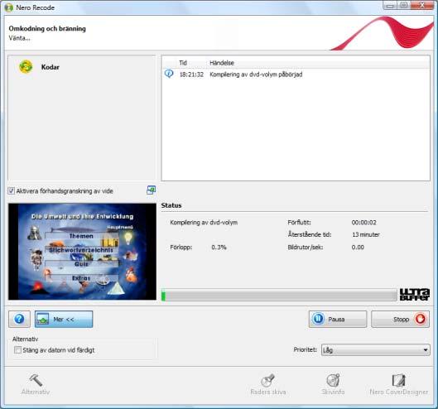Click the video preview thumbnail
438x409 pixels.
82,252
